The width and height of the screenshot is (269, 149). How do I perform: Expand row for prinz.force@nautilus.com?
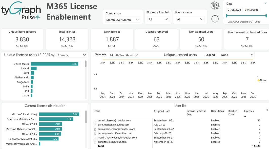pos(95,142)
